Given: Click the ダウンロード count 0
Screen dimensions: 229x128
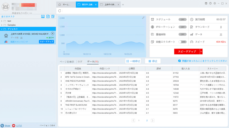Looking at the screenshot, I should coord(221,27).
